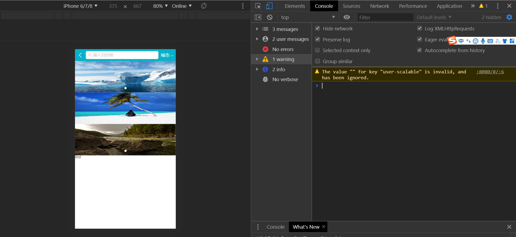Enable Group similar
The height and width of the screenshot is (237, 516).
click(x=317, y=61)
